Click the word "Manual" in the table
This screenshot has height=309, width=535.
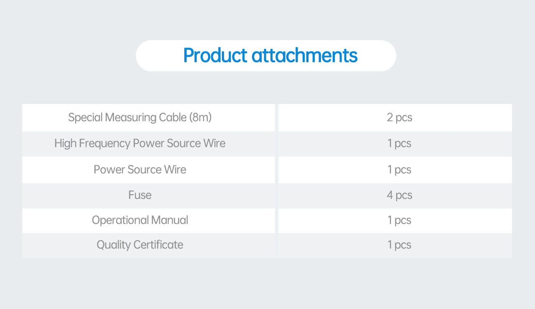[x=170, y=220]
